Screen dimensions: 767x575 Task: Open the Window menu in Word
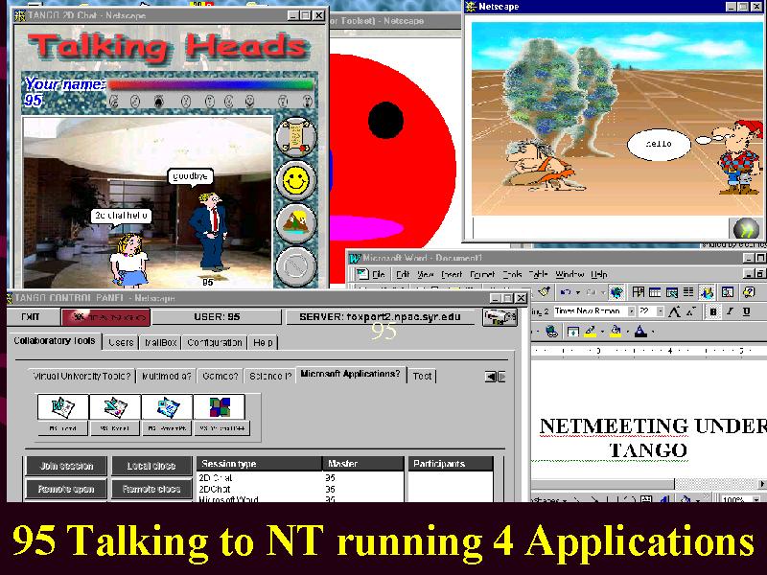click(x=569, y=274)
